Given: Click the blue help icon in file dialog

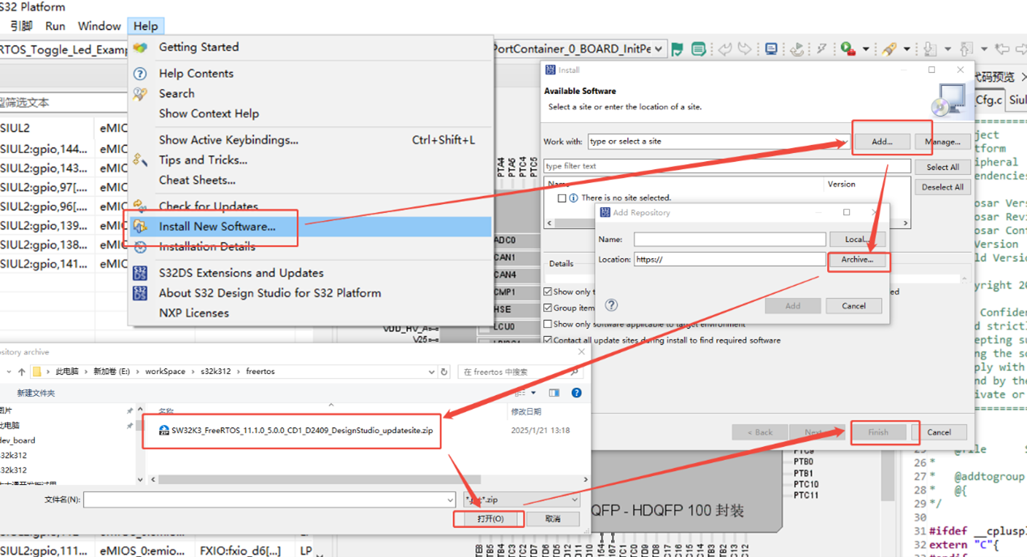Looking at the screenshot, I should [576, 393].
